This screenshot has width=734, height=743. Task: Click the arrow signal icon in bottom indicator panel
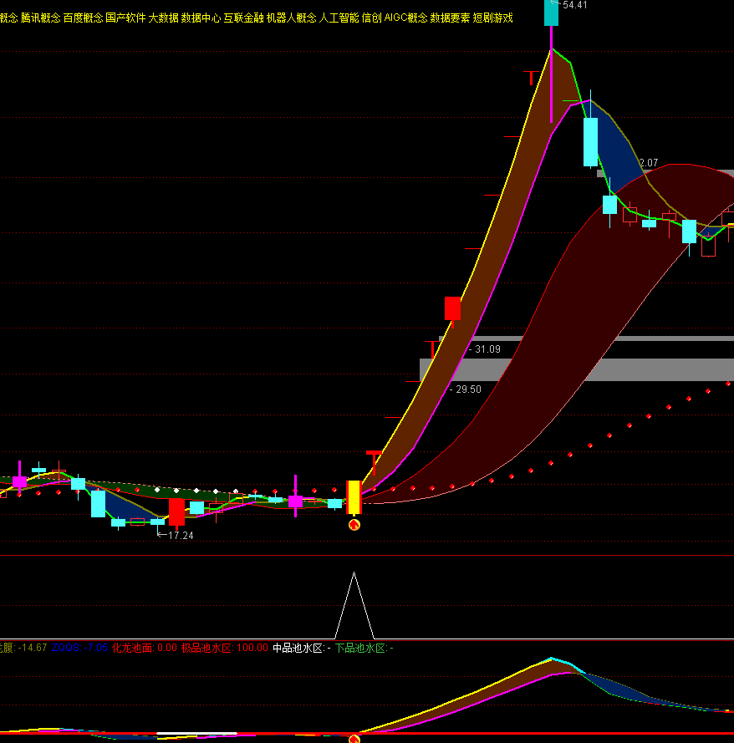354,739
